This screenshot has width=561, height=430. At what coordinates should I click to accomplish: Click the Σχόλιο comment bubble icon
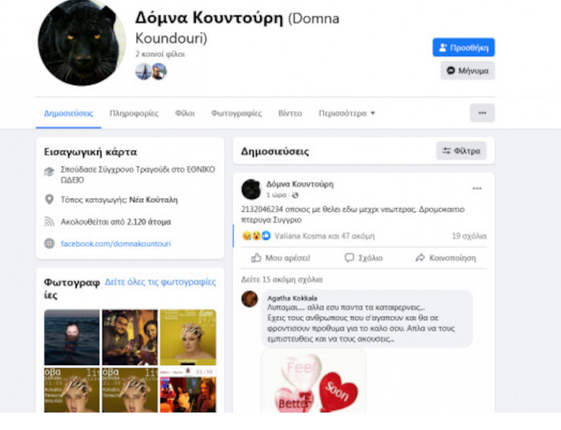tap(349, 258)
